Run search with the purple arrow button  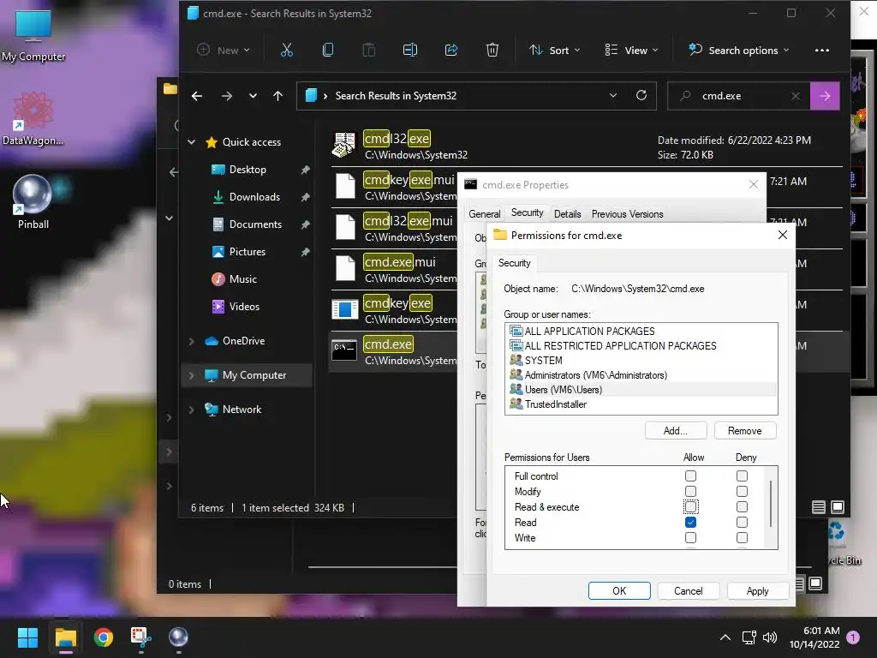(x=825, y=96)
